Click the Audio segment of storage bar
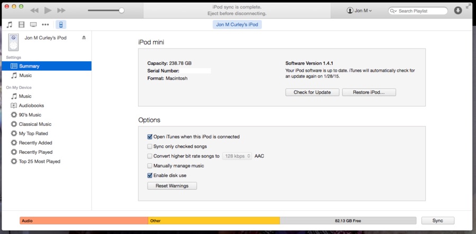This screenshot has width=476, height=234. pyautogui.click(x=84, y=221)
